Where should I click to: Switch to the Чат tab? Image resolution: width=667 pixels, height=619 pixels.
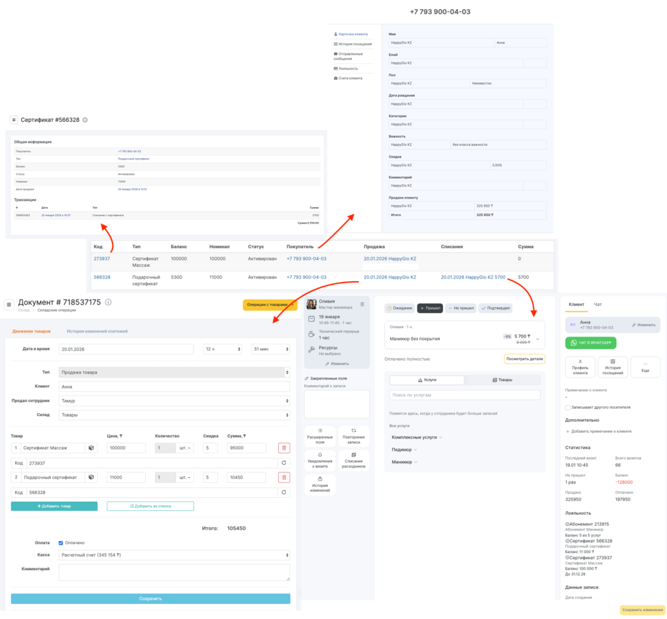pyautogui.click(x=597, y=304)
